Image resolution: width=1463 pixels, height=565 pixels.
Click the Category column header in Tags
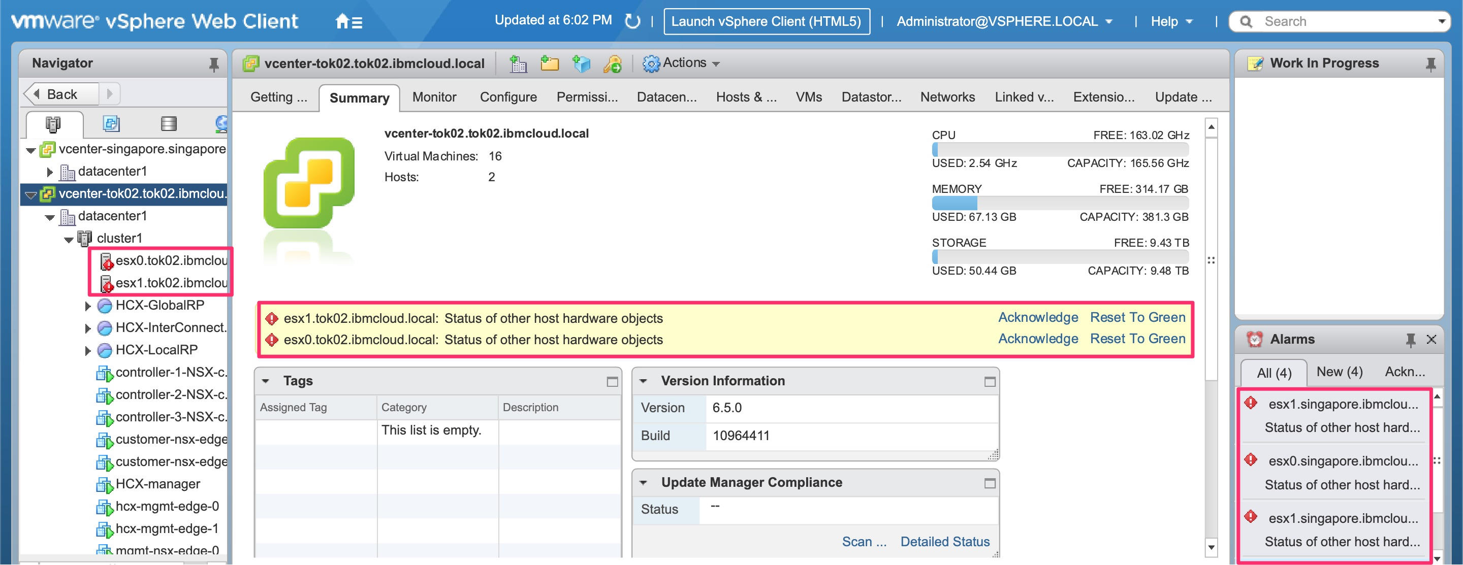pos(437,408)
